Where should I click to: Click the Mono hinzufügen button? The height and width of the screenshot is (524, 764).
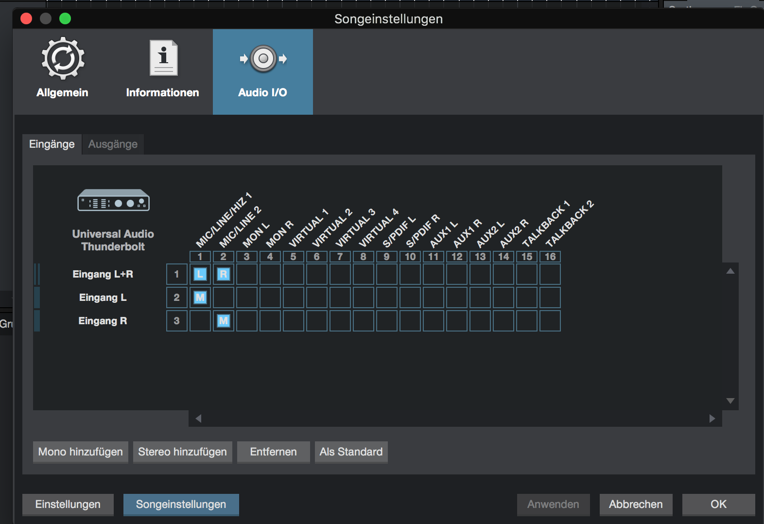click(81, 452)
